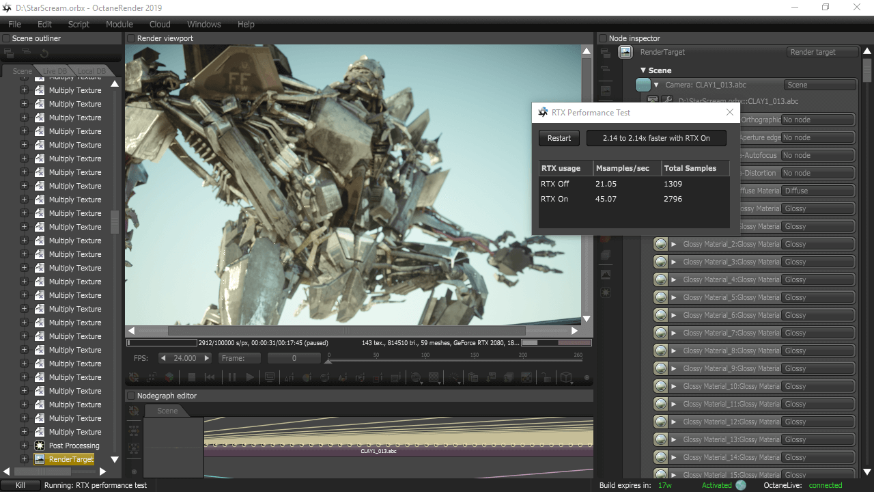Open the Camera Scene dropdown
The width and height of the screenshot is (874, 492).
(819, 85)
